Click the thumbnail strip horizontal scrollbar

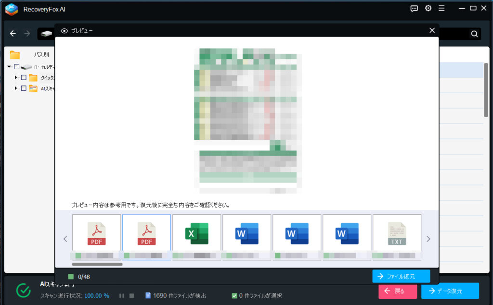(97, 264)
